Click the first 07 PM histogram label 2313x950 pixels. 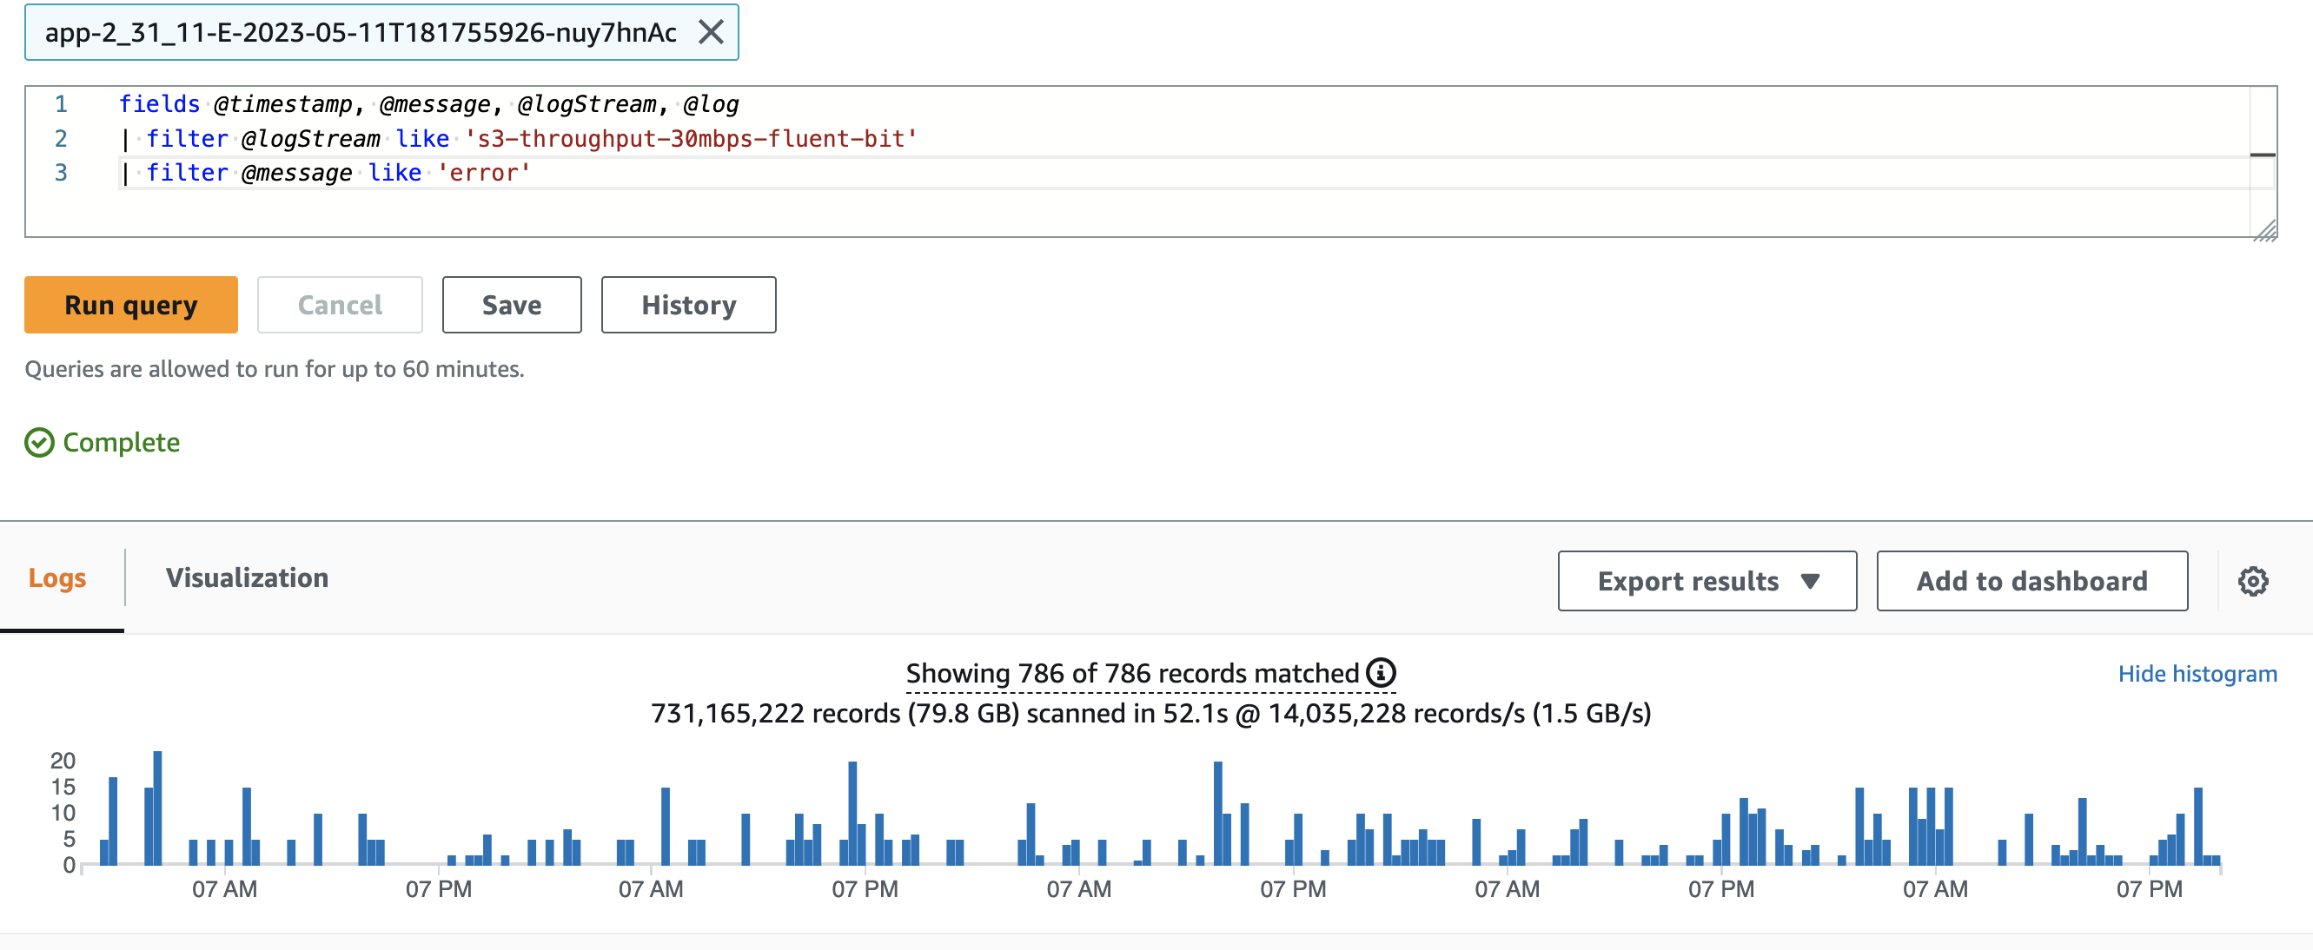(438, 889)
